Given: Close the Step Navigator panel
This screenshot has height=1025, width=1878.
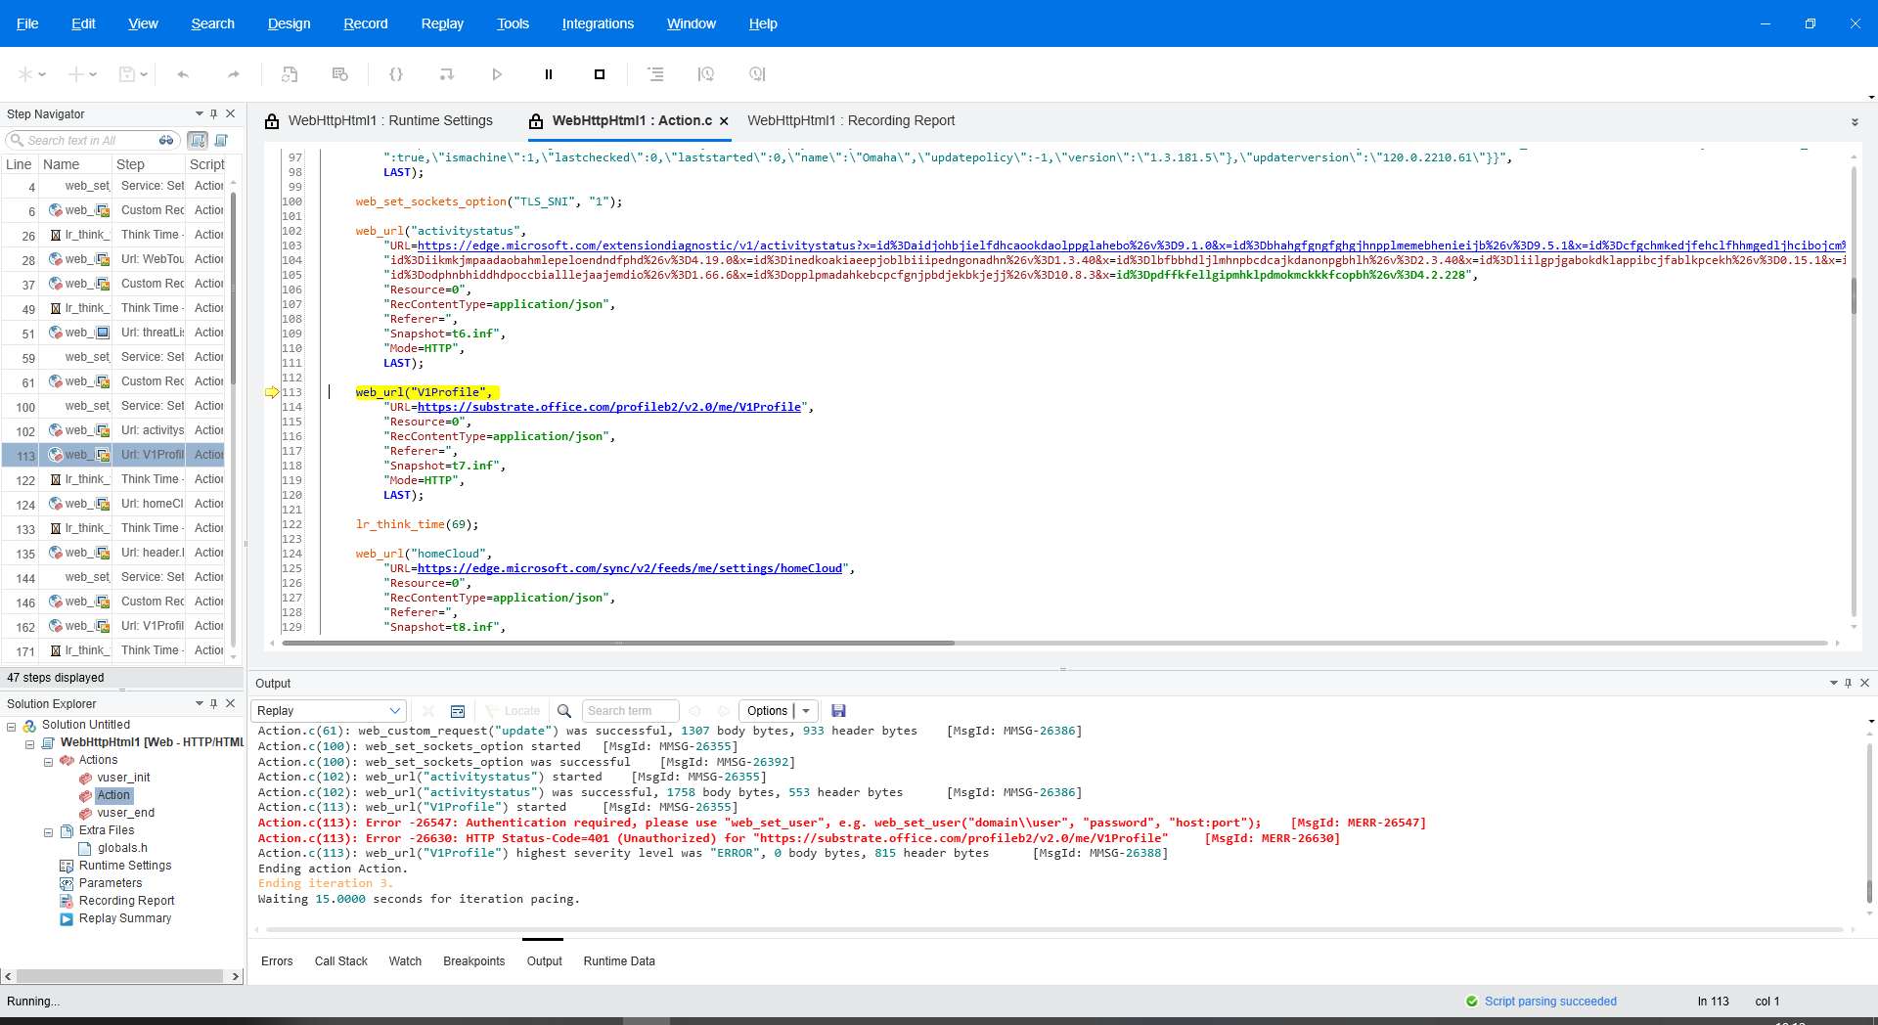Looking at the screenshot, I should tap(231, 114).
